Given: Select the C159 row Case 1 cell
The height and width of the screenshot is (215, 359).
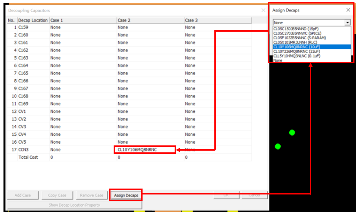Looking at the screenshot, I should click(x=83, y=27).
